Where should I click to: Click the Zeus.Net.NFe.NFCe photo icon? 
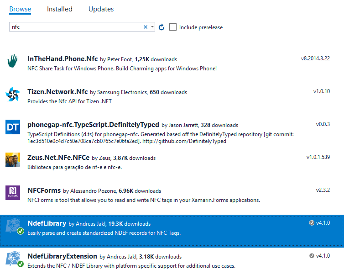[13, 160]
